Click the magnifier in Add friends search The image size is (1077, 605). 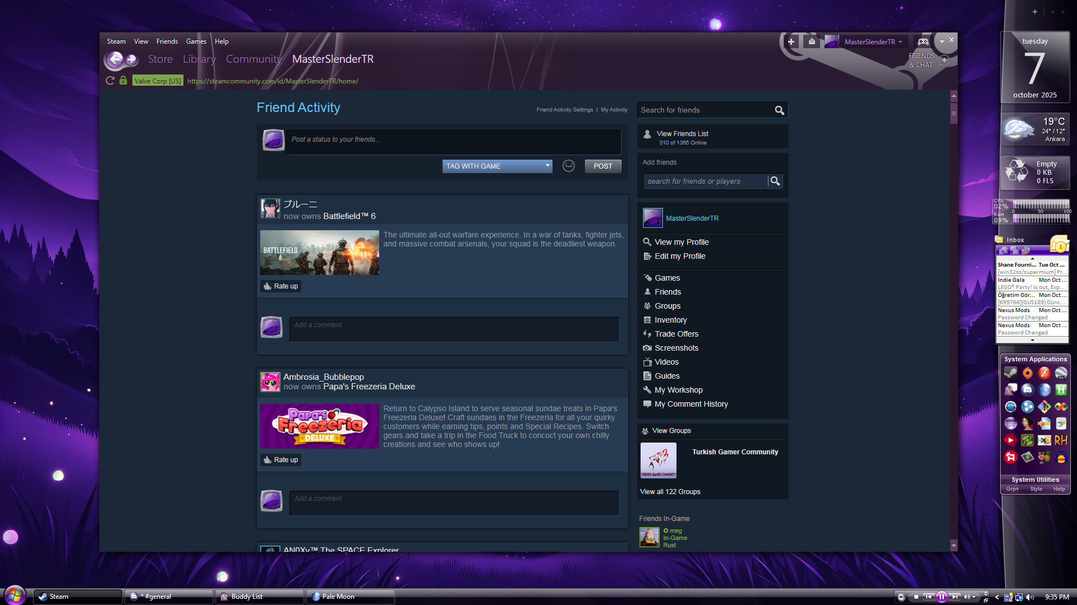(x=775, y=181)
